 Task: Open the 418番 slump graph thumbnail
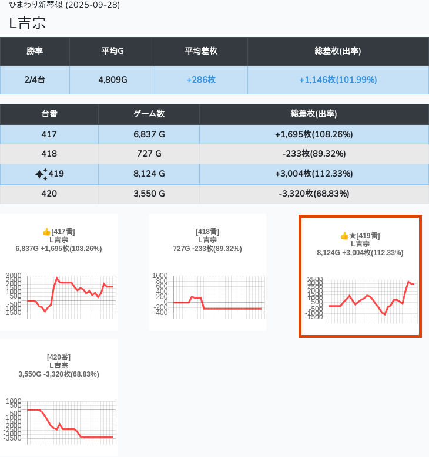click(x=207, y=293)
